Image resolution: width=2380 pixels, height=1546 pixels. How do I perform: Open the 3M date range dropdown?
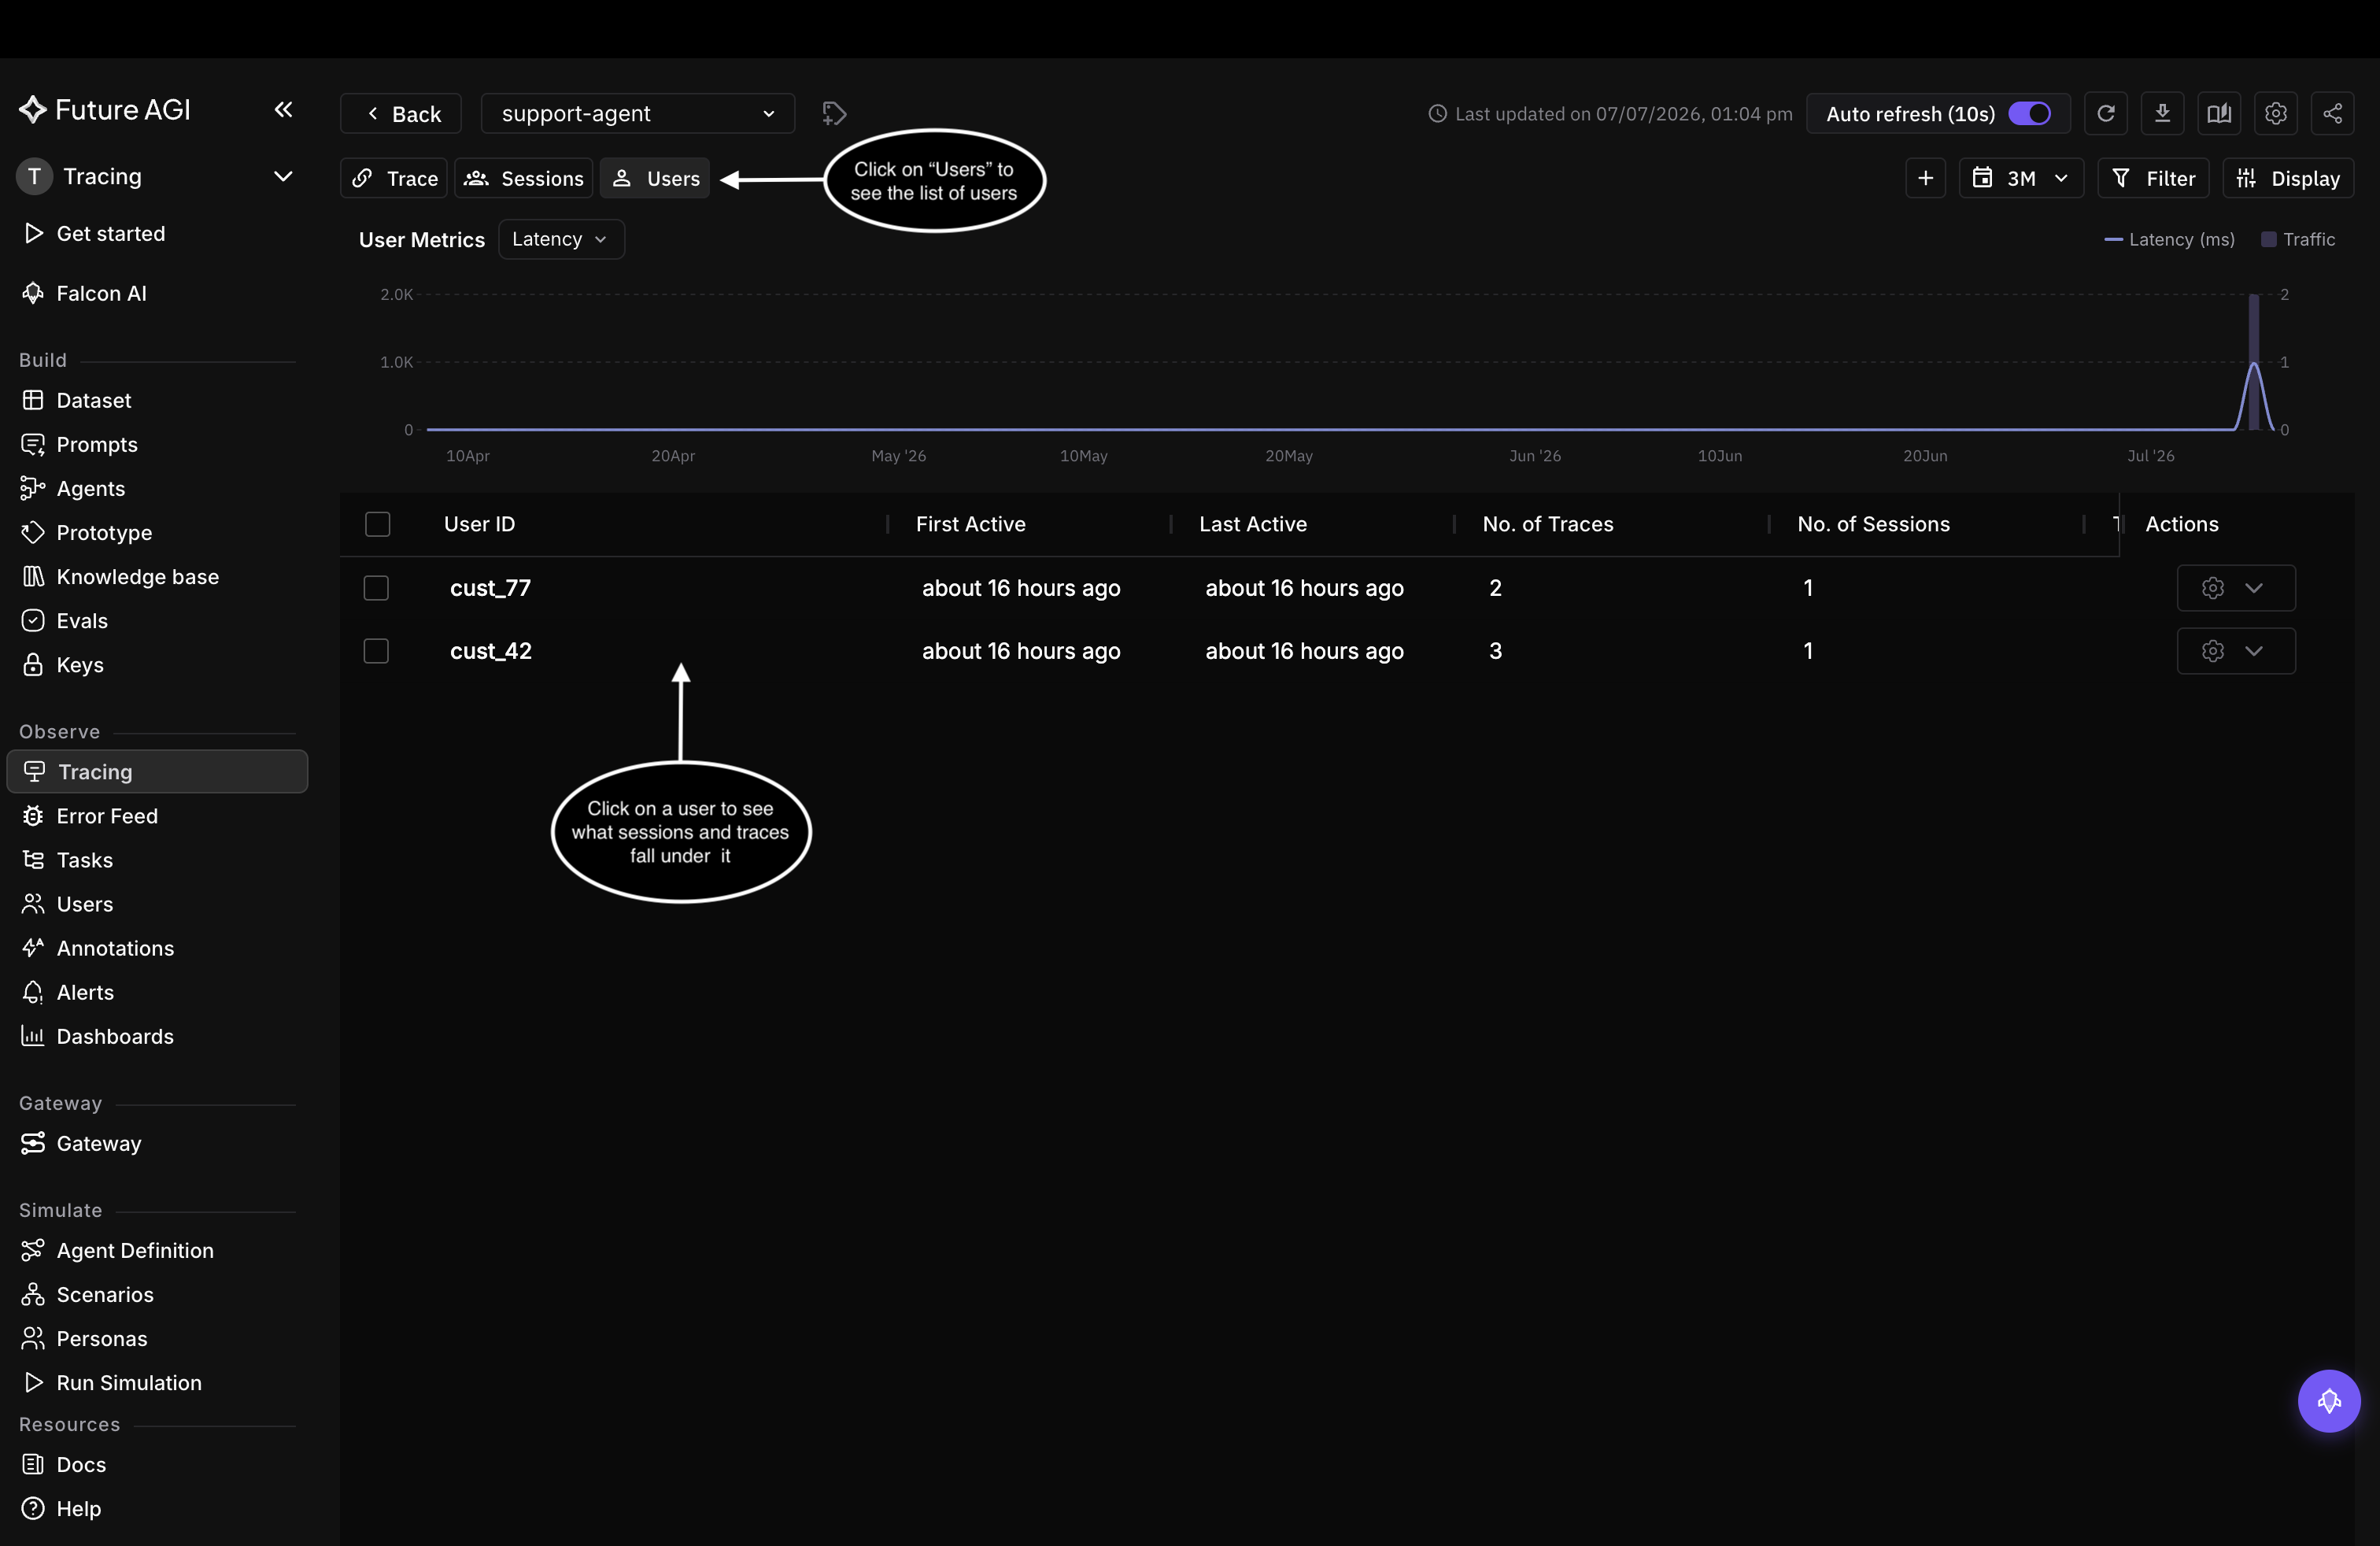point(2021,178)
